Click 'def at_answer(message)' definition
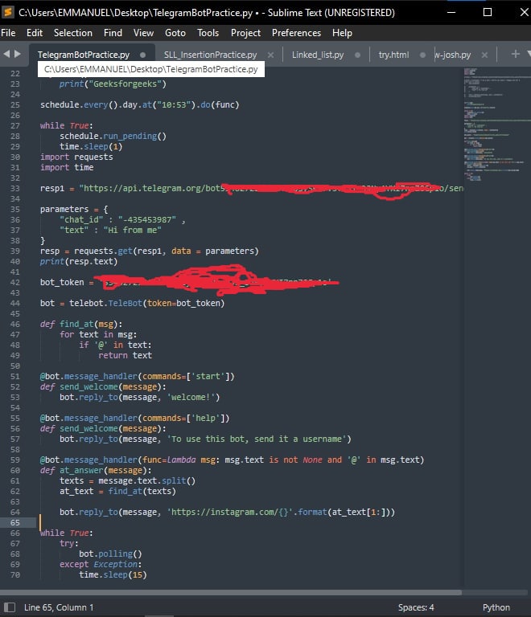Image resolution: width=531 pixels, height=617 pixels. 95,470
